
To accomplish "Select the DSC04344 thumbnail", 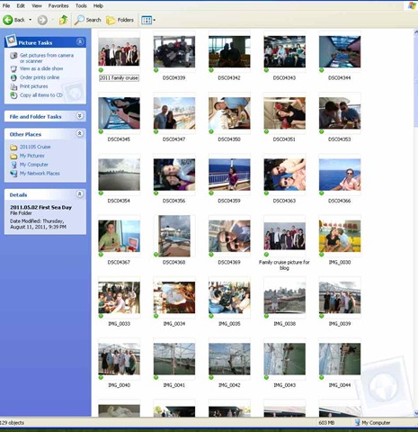I will [340, 51].
